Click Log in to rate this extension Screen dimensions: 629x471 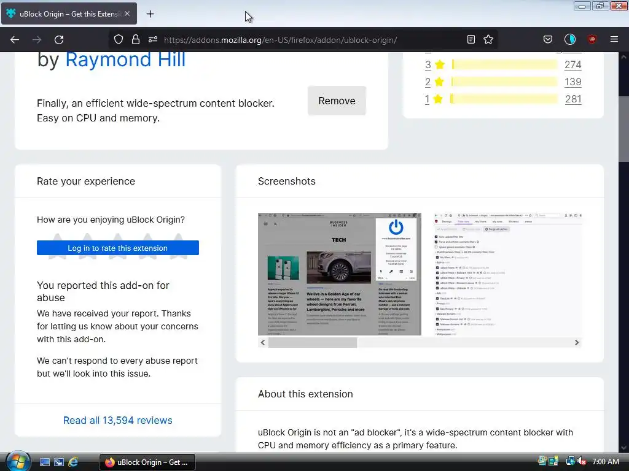click(118, 248)
